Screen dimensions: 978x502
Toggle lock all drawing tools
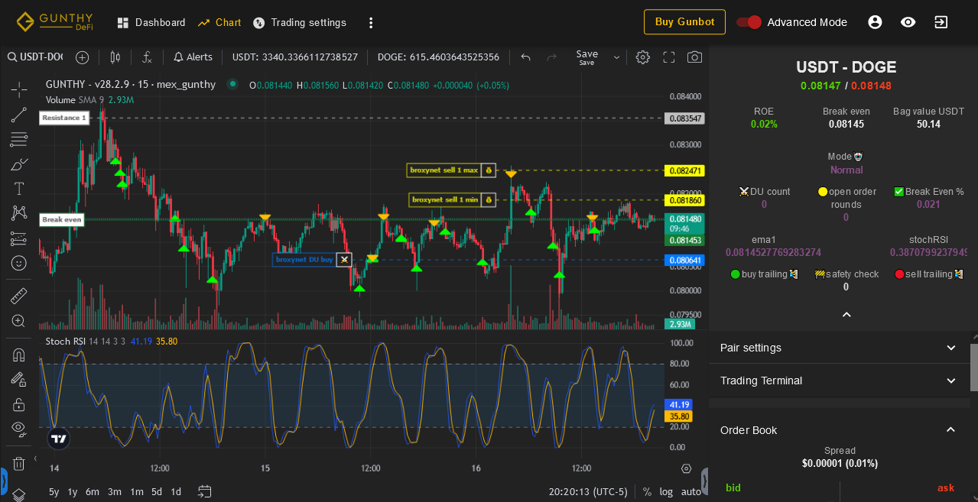click(19, 404)
